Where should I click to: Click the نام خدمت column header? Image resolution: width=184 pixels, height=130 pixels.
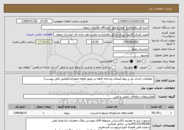pos(111,107)
